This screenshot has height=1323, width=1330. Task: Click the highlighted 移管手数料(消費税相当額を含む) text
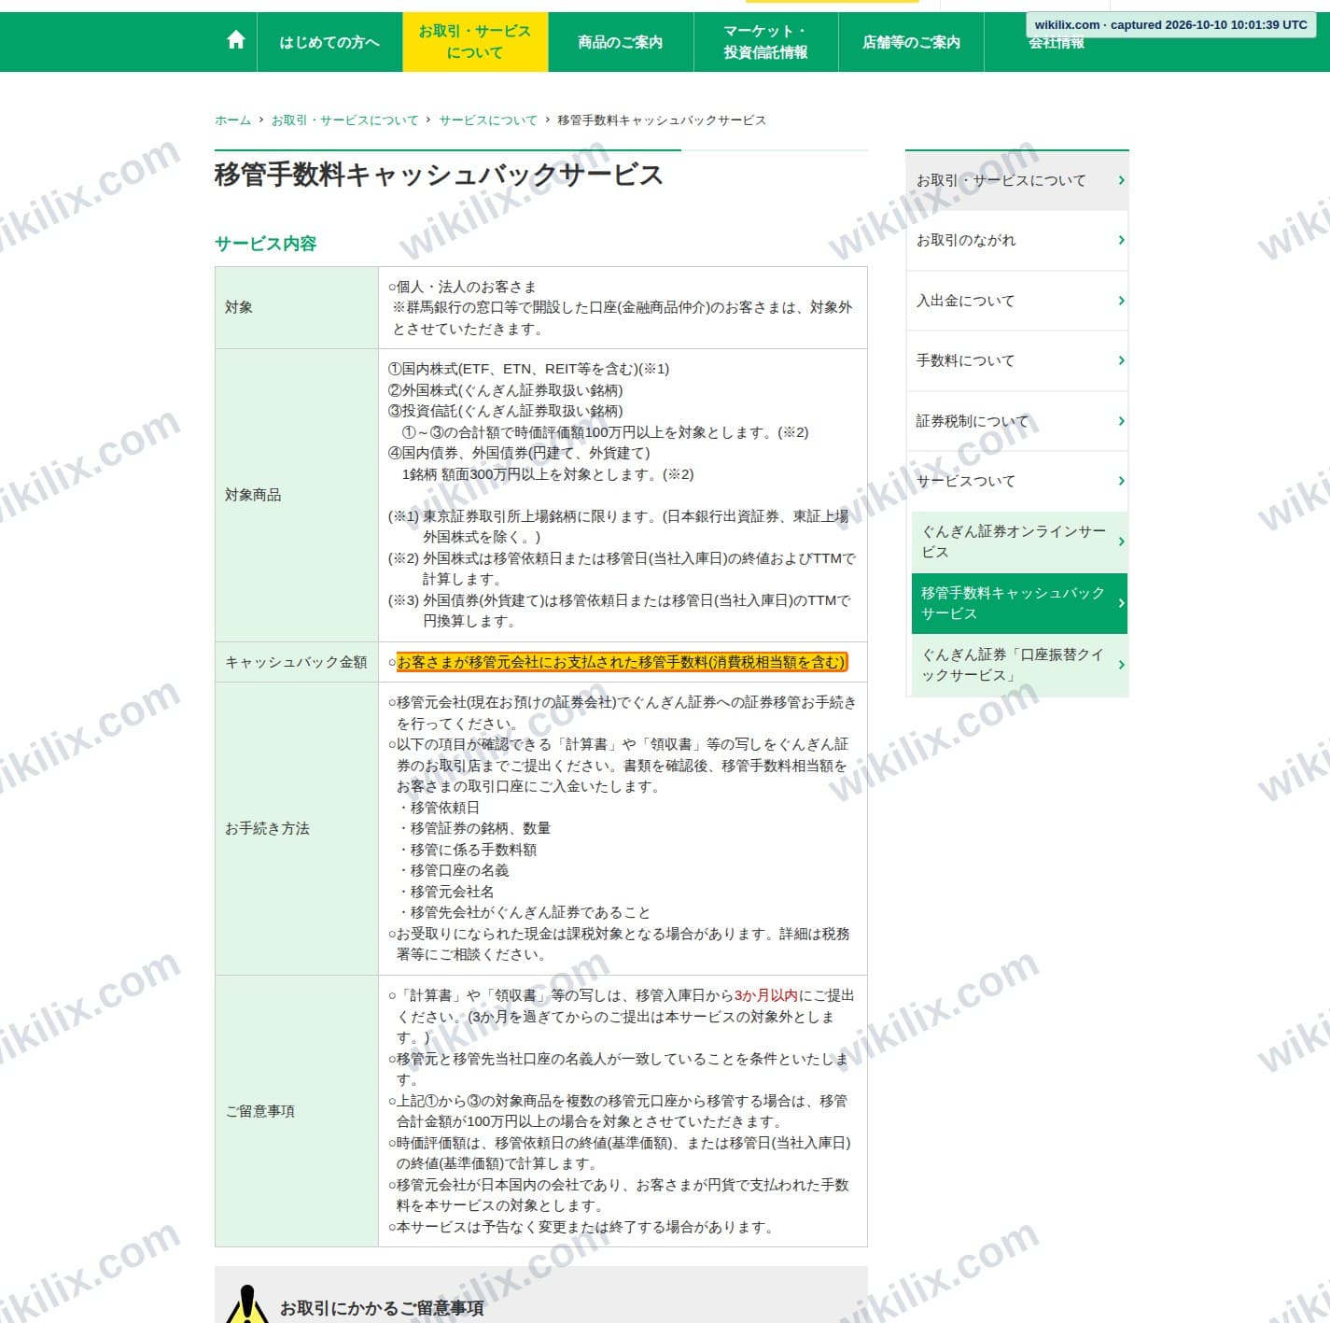(x=622, y=662)
